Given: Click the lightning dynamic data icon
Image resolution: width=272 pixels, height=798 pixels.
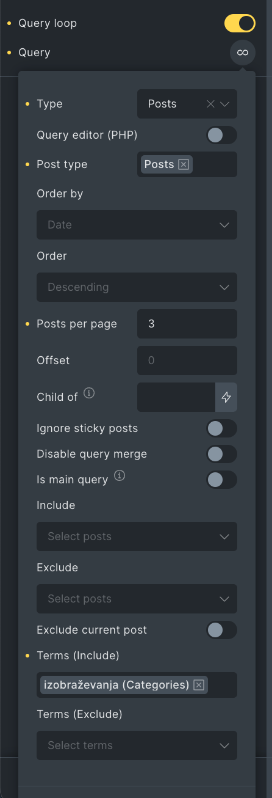Looking at the screenshot, I should click(x=226, y=397).
